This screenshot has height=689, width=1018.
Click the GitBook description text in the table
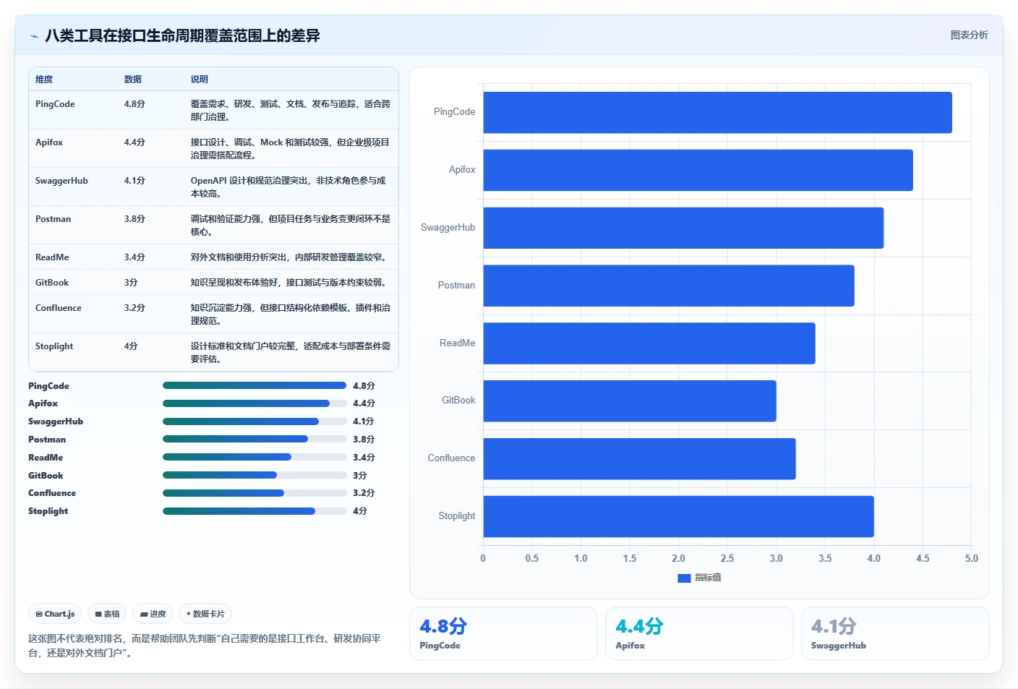coord(289,283)
